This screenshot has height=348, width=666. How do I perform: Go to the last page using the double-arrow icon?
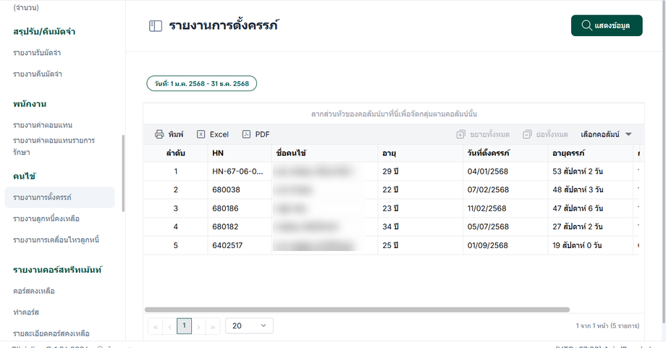[213, 326]
